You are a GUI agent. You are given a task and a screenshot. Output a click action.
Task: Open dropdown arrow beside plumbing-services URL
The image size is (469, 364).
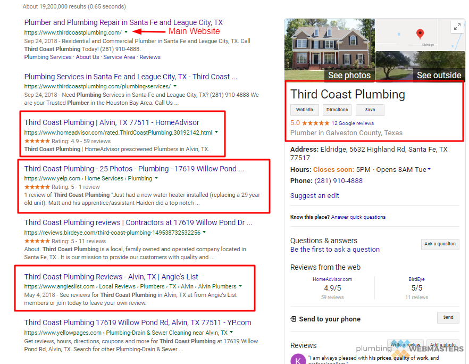click(x=175, y=86)
